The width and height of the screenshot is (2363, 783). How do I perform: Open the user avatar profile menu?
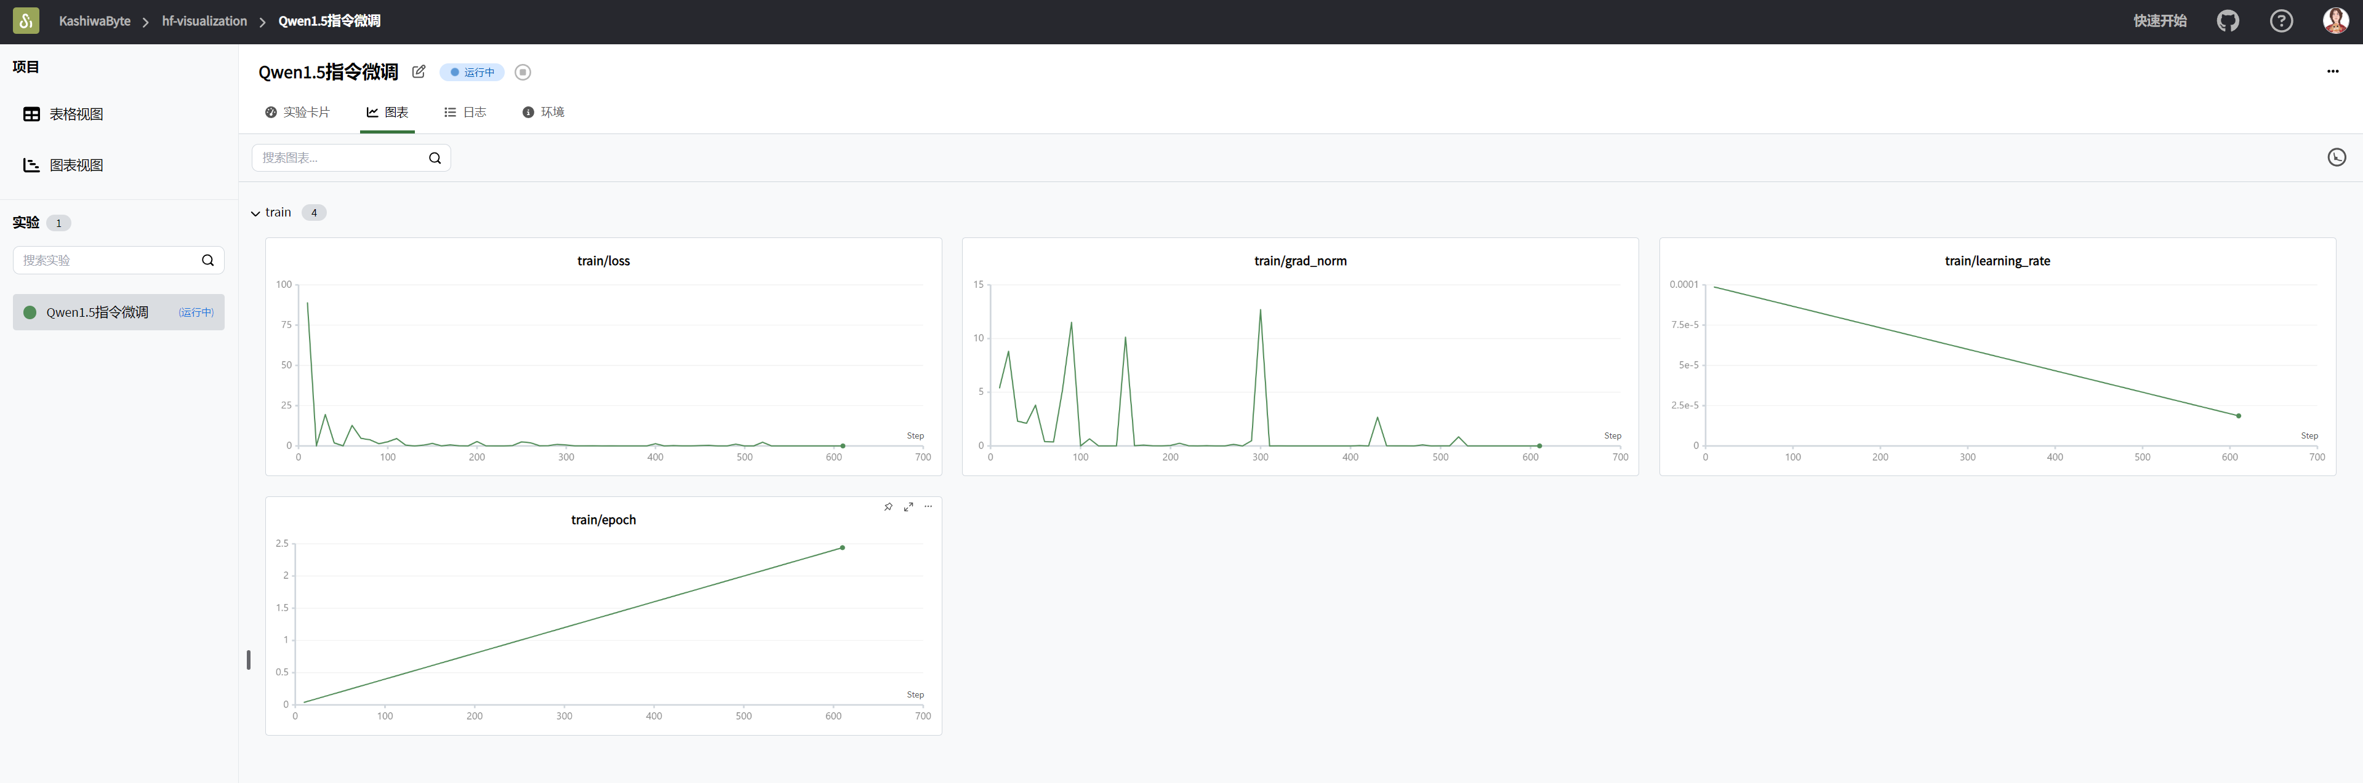(2335, 21)
